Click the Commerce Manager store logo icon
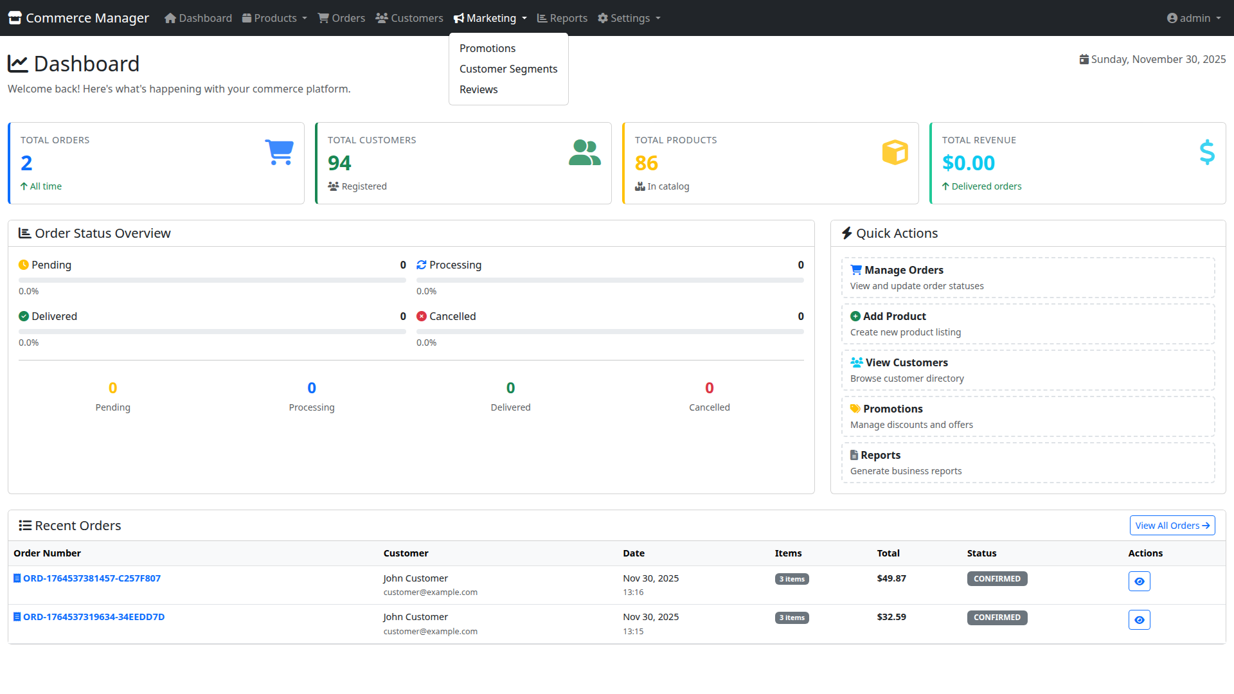The image size is (1234, 694). [15, 18]
